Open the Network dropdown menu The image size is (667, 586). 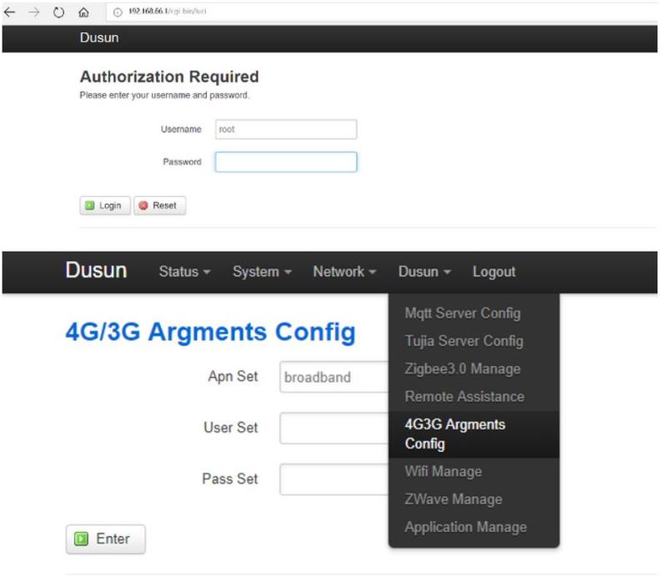[x=344, y=272]
